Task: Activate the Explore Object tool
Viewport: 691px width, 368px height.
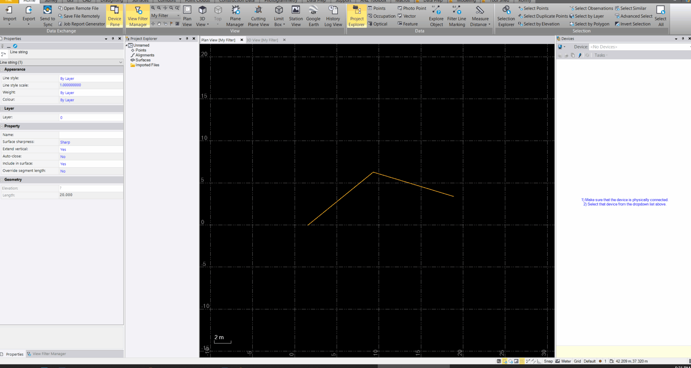Action: click(436, 15)
